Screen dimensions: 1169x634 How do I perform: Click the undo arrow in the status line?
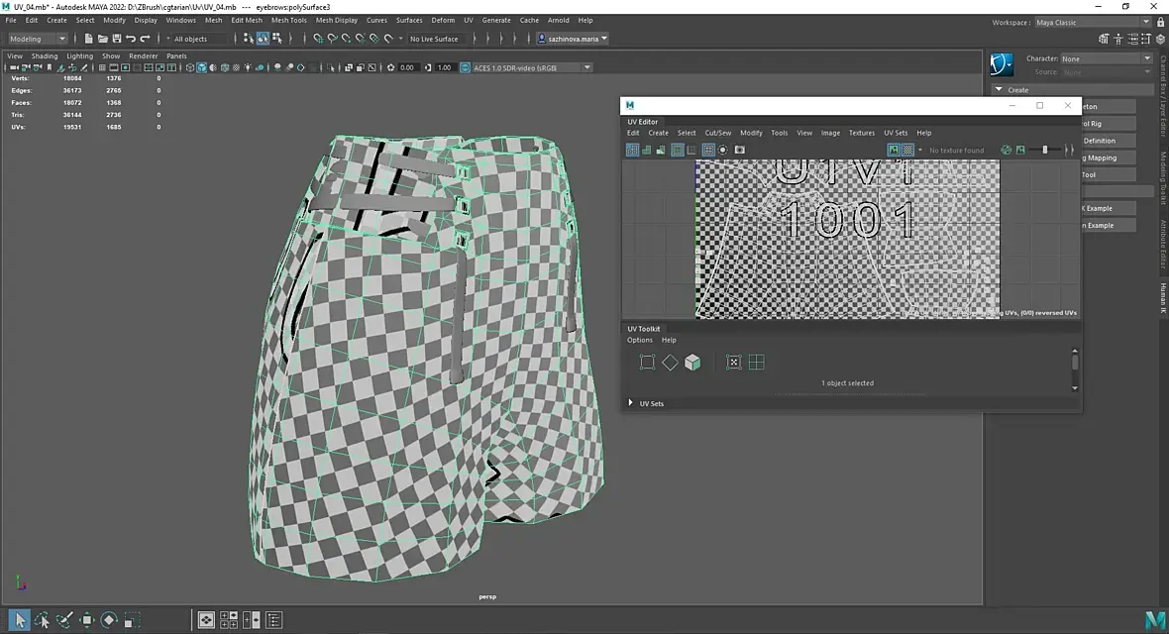point(131,39)
